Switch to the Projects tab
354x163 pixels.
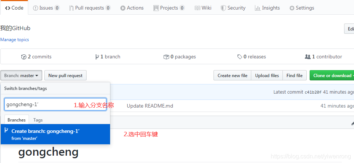click(x=169, y=8)
